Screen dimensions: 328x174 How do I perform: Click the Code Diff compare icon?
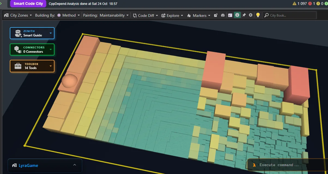click(135, 15)
